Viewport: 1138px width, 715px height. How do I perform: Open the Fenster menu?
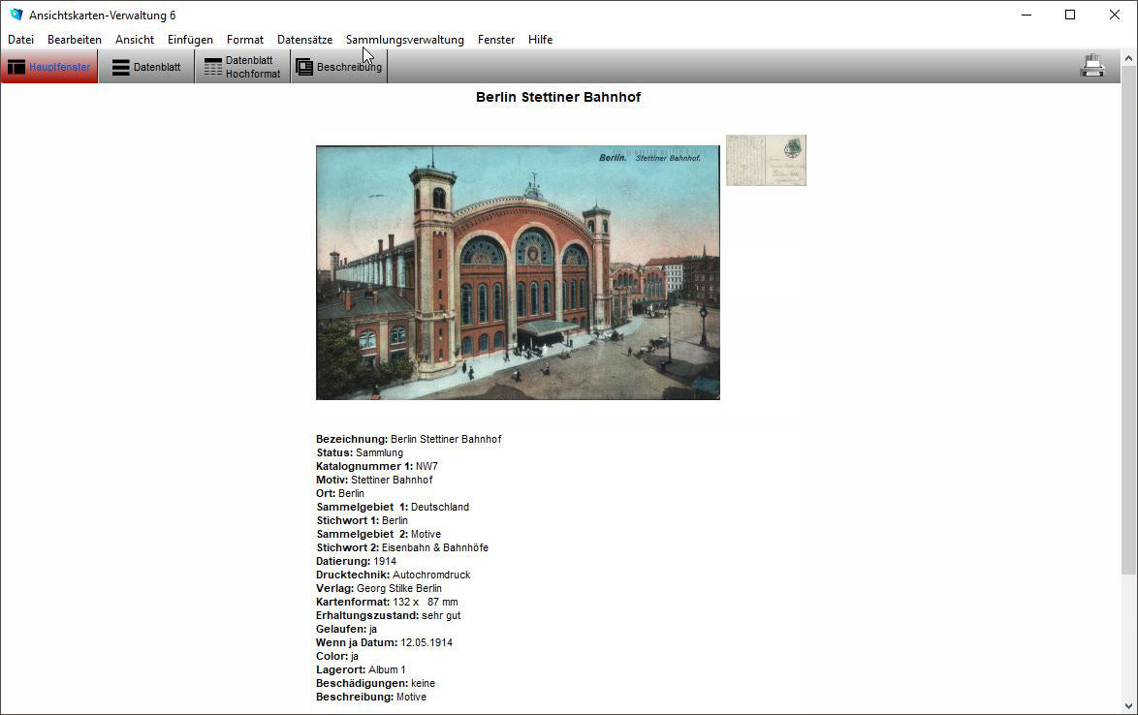[496, 40]
